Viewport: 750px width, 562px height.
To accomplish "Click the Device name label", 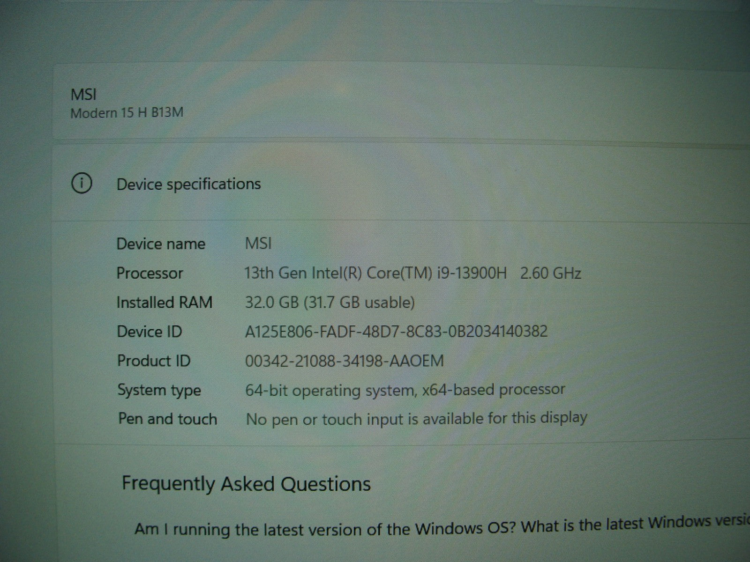I will point(161,244).
